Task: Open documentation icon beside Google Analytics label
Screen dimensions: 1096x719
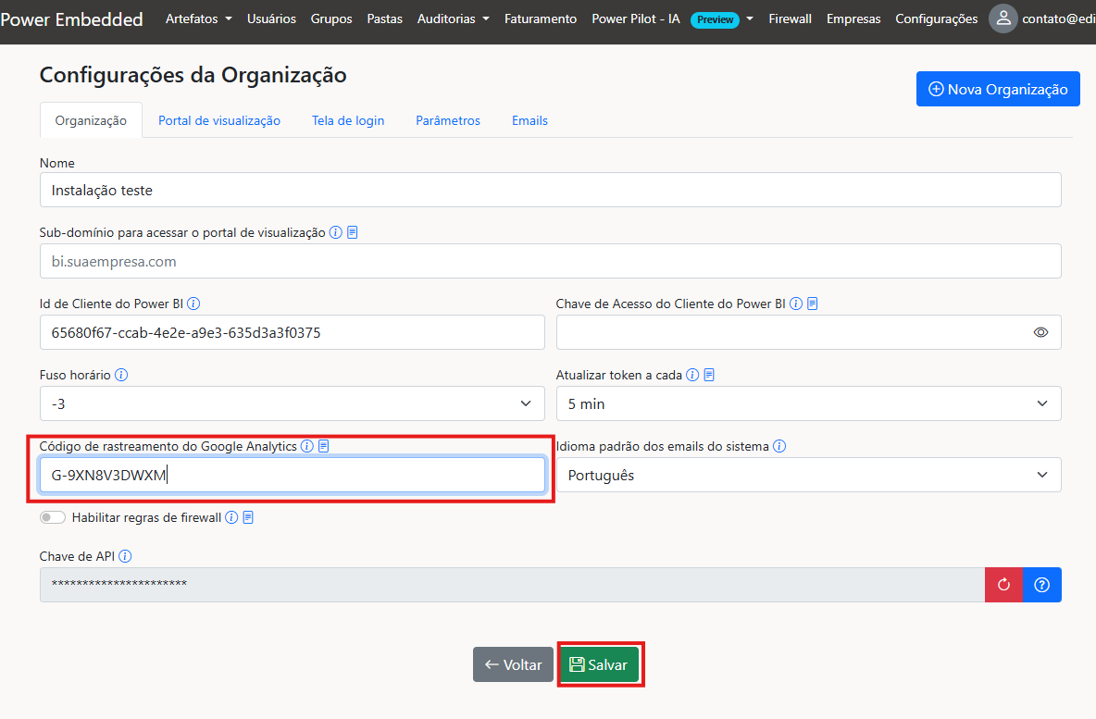Action: pos(324,446)
